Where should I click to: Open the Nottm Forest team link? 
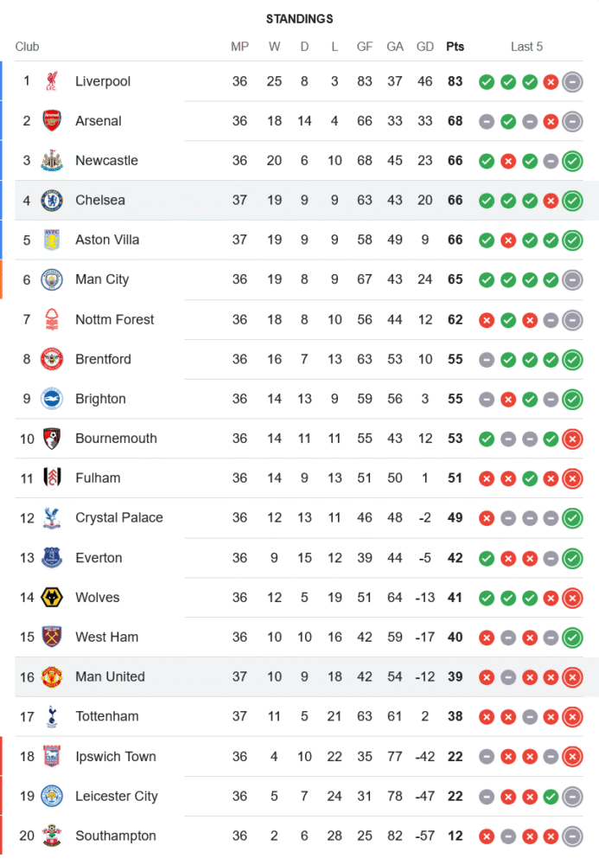[x=114, y=319]
